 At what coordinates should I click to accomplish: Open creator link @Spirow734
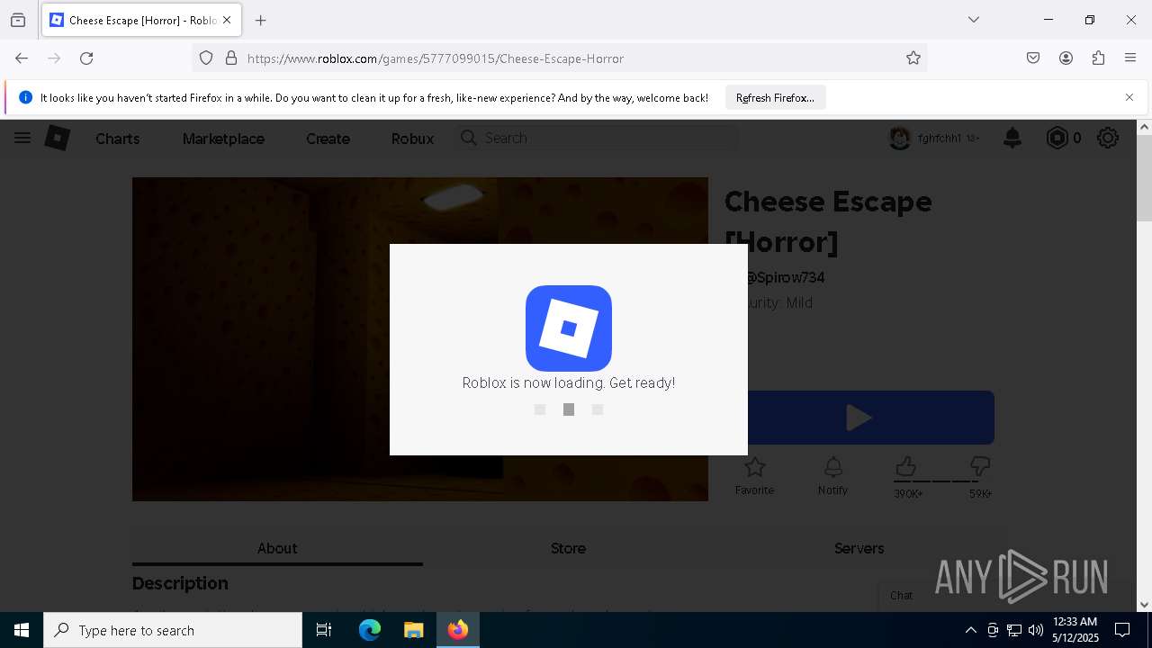tap(784, 277)
